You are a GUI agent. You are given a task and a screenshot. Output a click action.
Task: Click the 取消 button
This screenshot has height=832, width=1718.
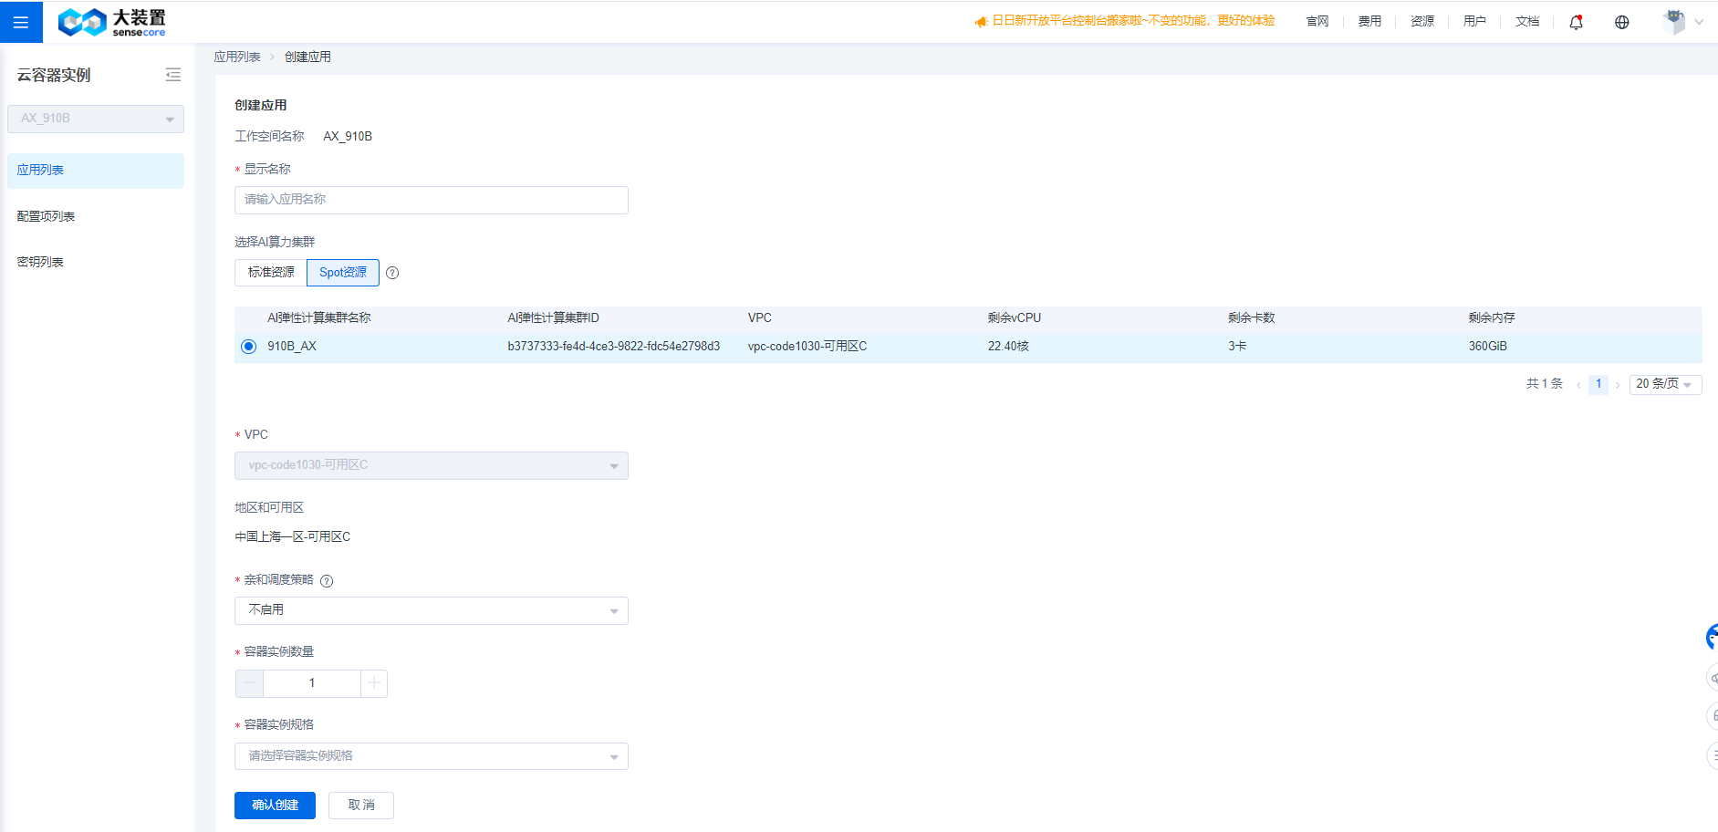[x=361, y=805]
